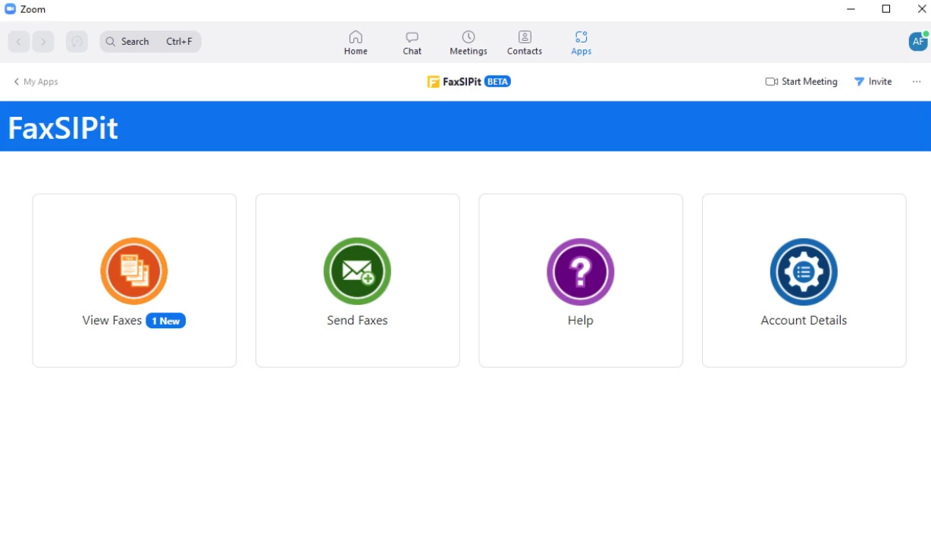Start a meeting from the app header
This screenshot has width=931, height=555.
coord(801,82)
